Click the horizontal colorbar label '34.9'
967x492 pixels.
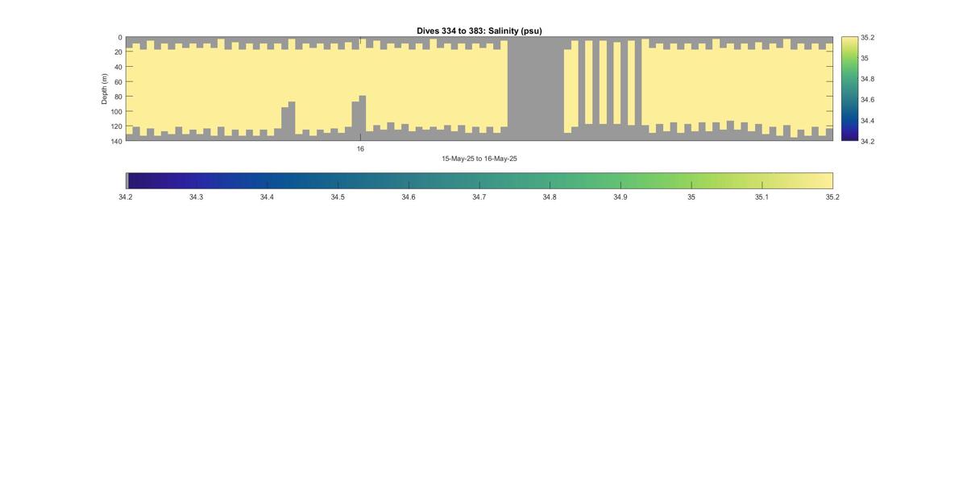[620, 197]
